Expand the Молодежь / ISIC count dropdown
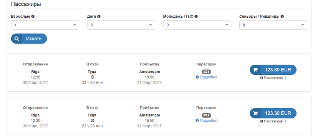The width and height of the screenshot is (315, 139). point(197,25)
